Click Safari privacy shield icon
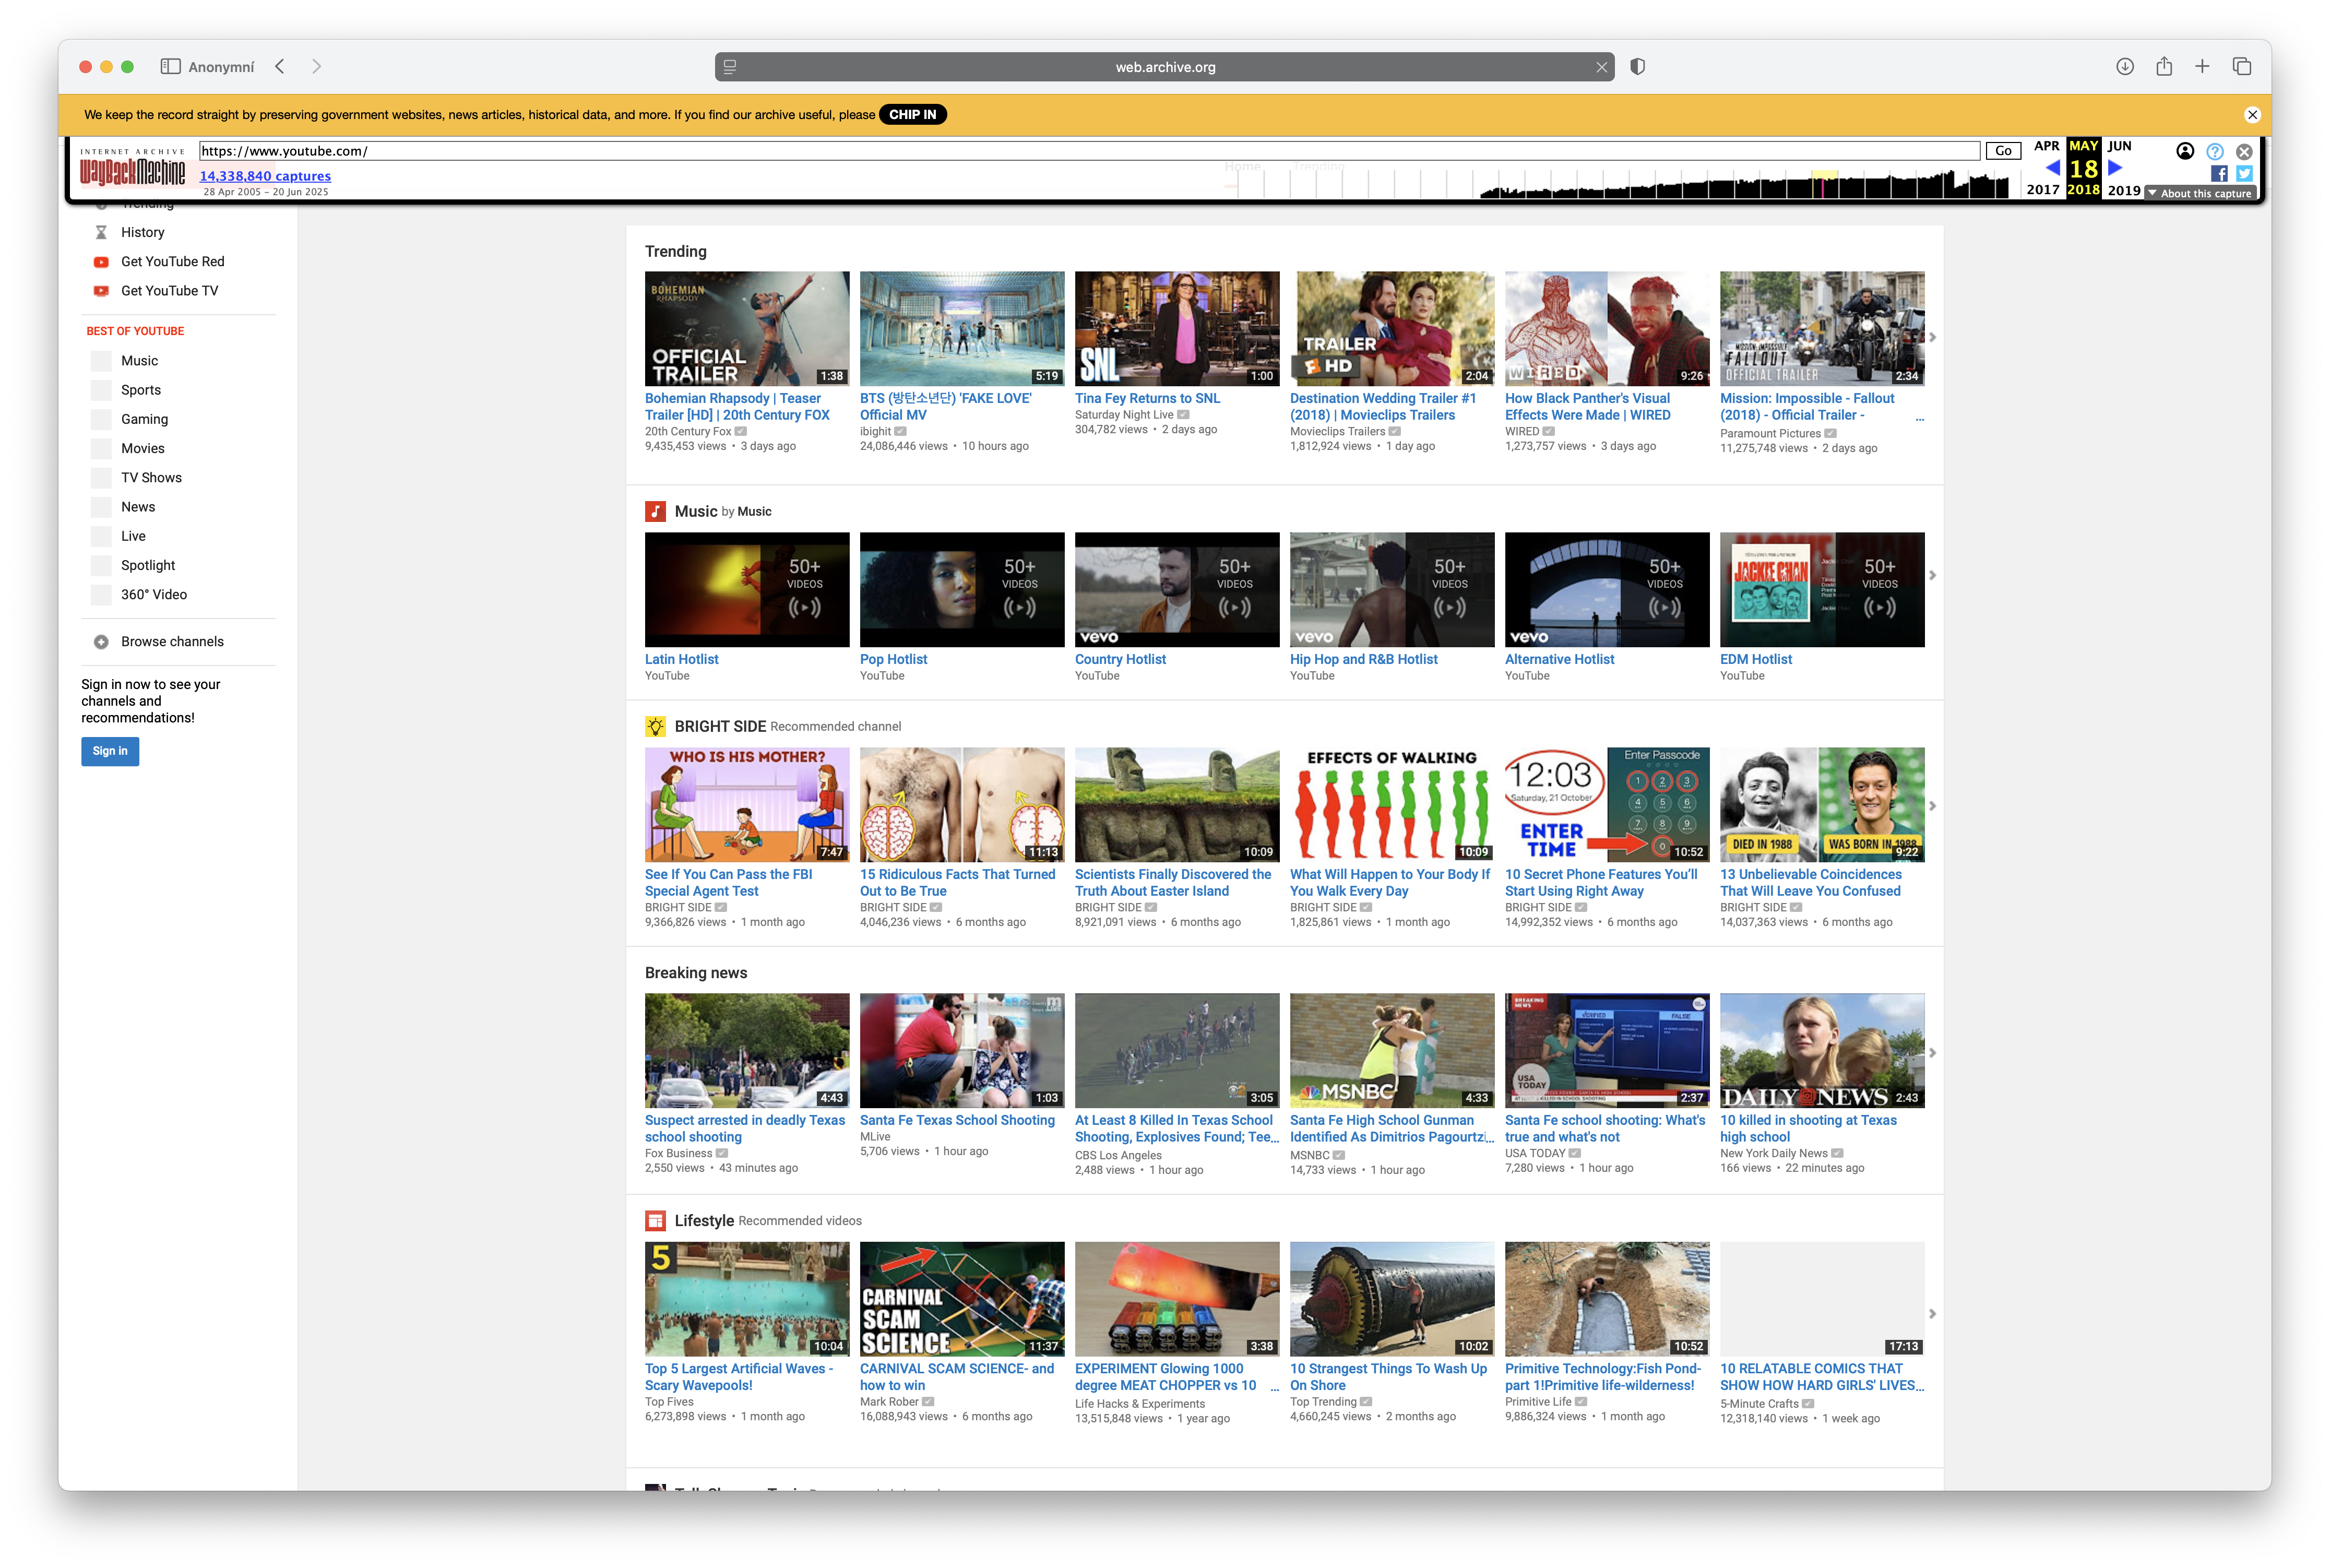 (1637, 67)
